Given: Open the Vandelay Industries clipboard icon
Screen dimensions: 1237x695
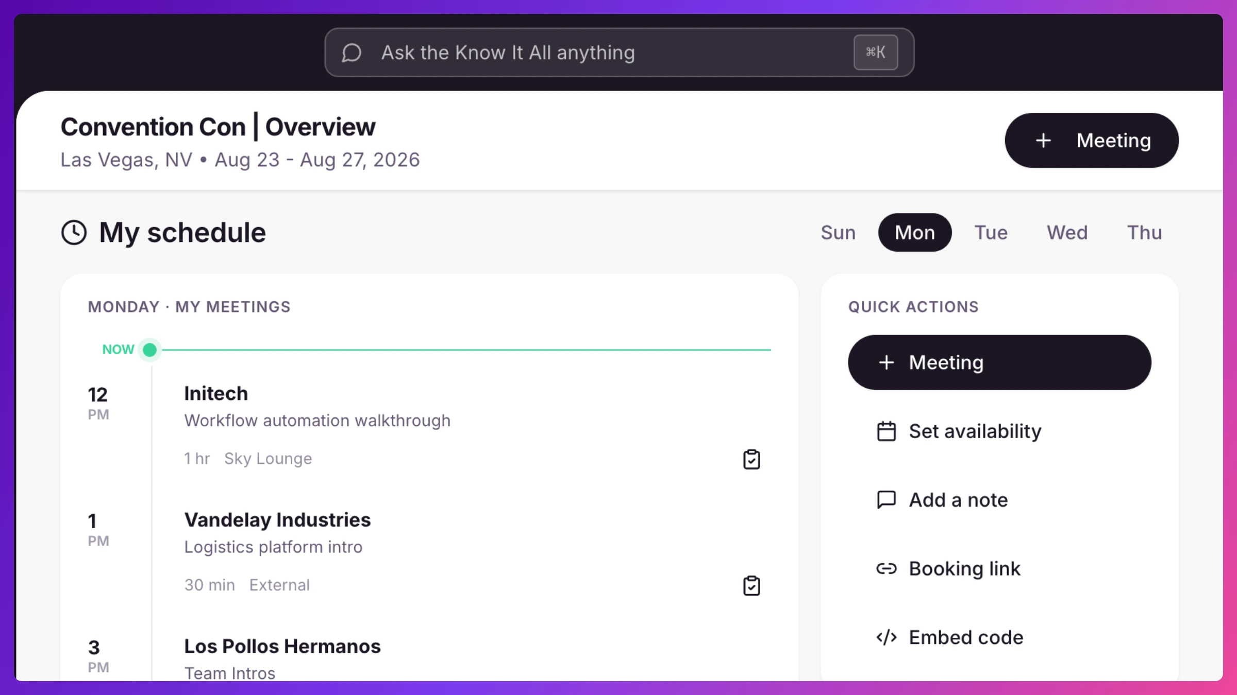Looking at the screenshot, I should click(751, 586).
